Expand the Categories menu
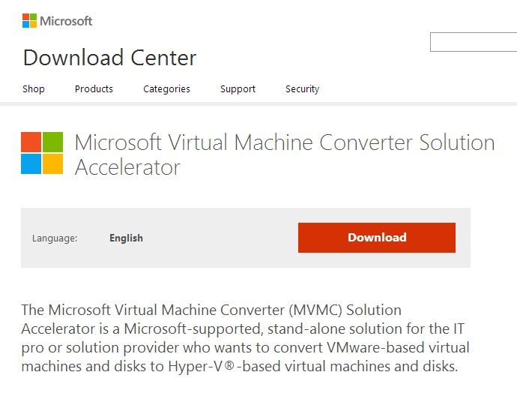Screen dimensions: 517x393 pyautogui.click(x=166, y=89)
